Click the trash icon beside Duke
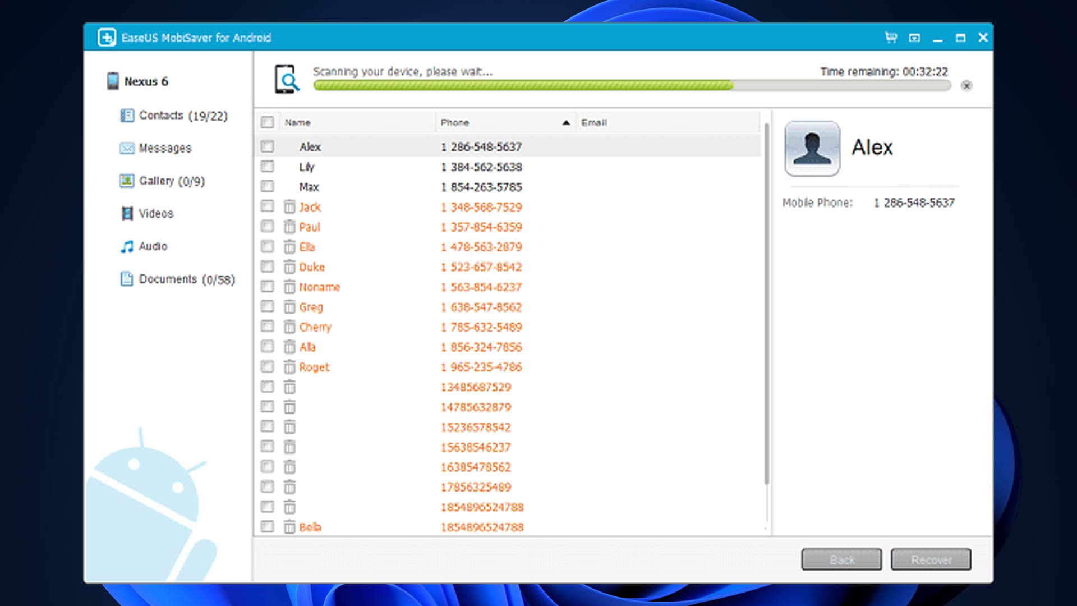1077x606 pixels. click(289, 267)
